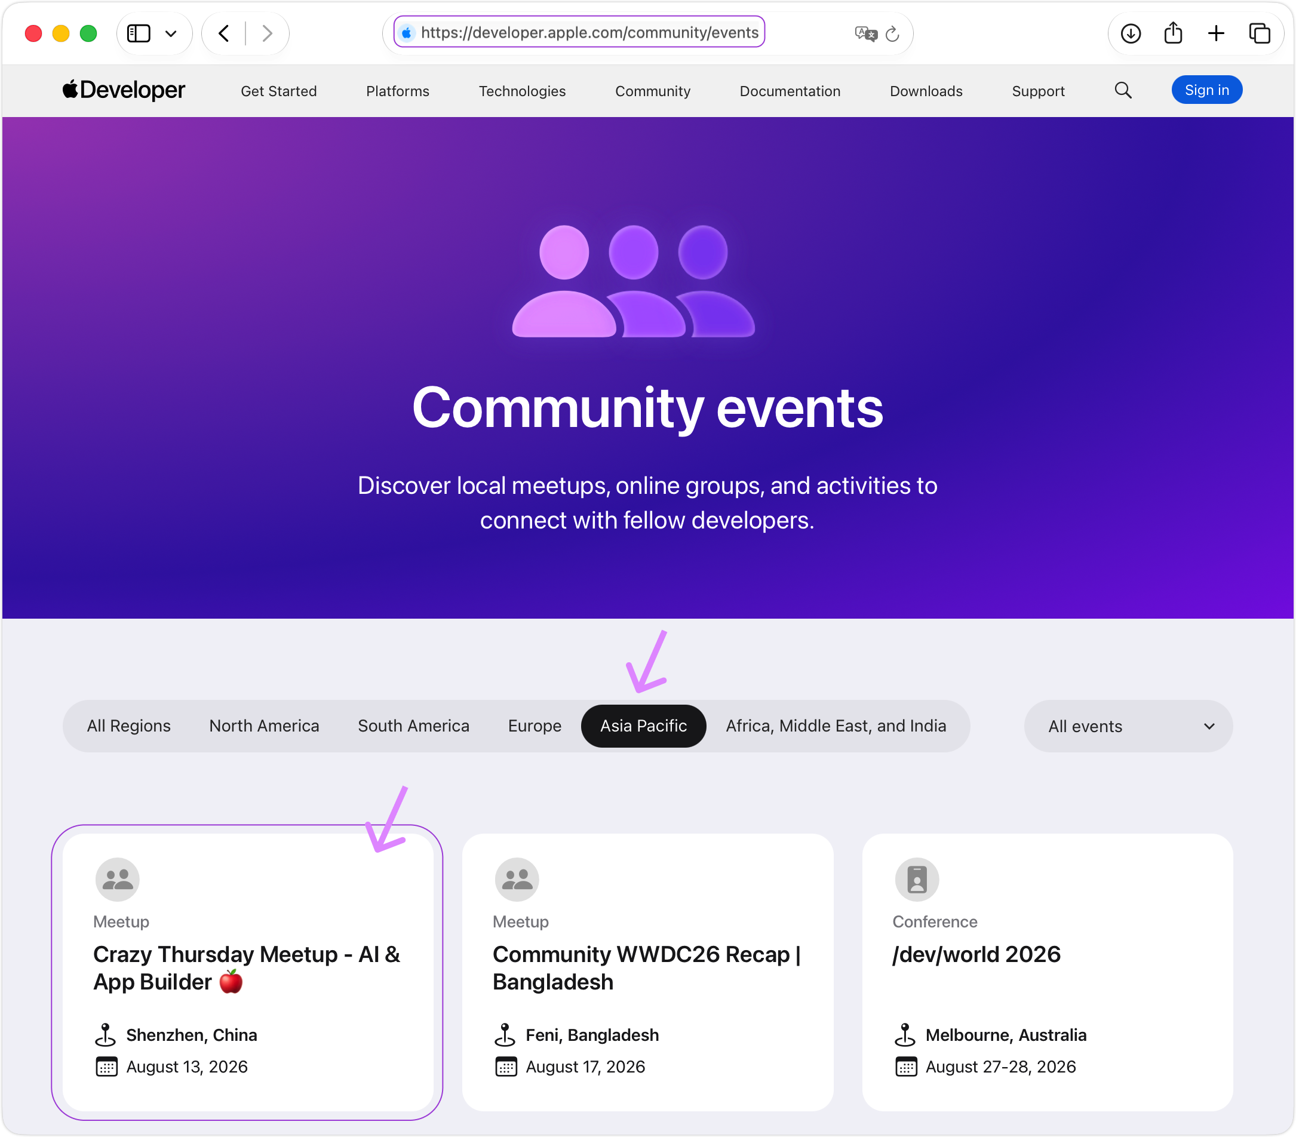Click the "Shenzhen, China" location text
The height and width of the screenshot is (1137, 1296).
coord(192,1035)
